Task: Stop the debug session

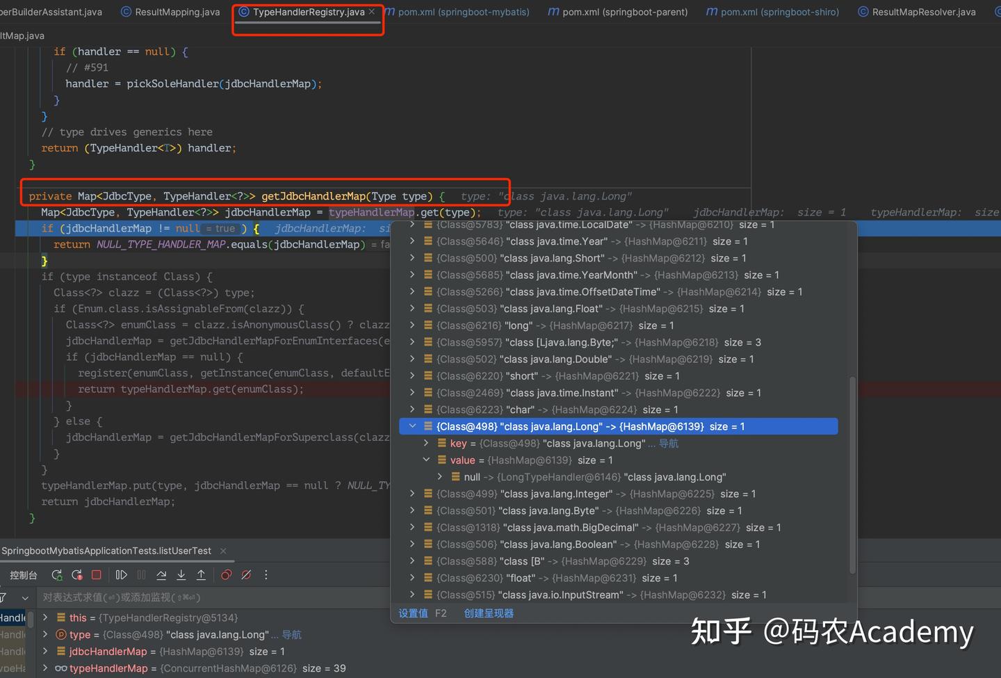Action: pyautogui.click(x=97, y=575)
